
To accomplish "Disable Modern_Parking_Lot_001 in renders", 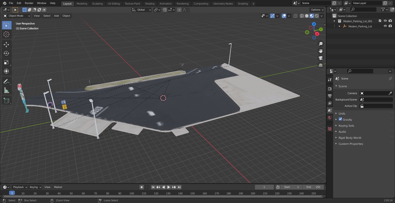I will point(390,21).
